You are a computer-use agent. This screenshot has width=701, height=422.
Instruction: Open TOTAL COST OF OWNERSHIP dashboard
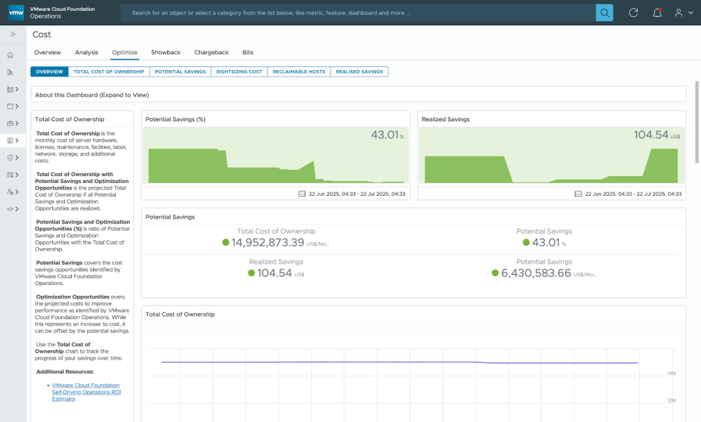tap(109, 71)
